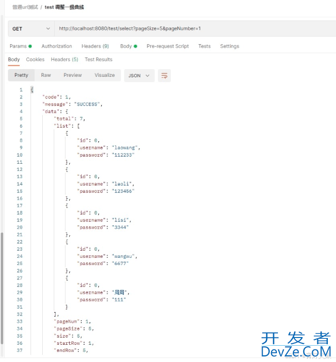
Task: Click the "pageNum": 1 line
Action: (72, 321)
